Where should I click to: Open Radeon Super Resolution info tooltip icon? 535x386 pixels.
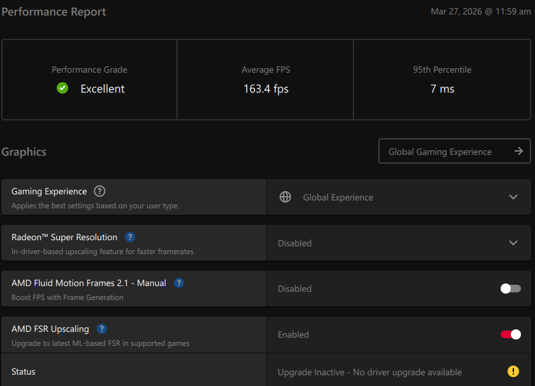coord(130,237)
